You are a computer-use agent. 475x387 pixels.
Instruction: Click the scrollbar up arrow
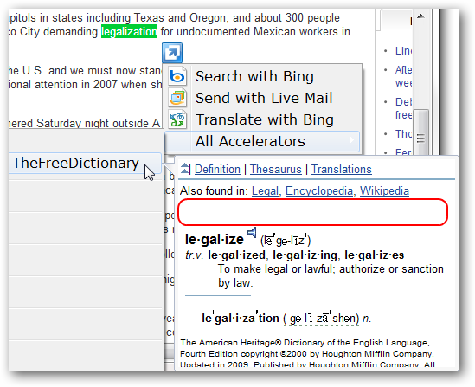point(420,16)
